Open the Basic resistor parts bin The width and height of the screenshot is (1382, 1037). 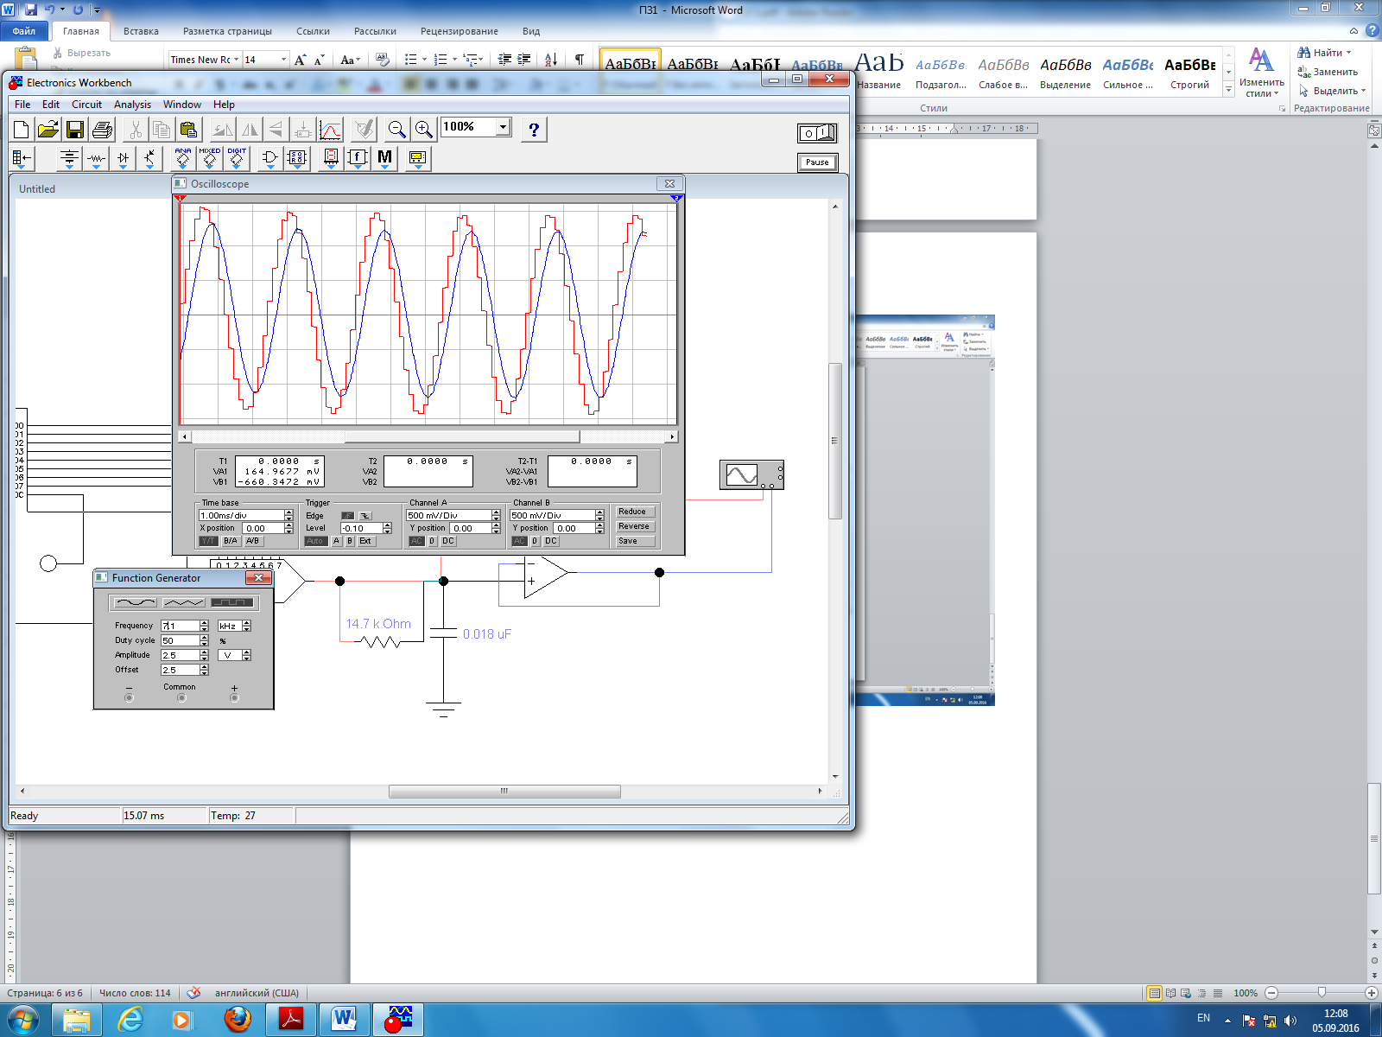pyautogui.click(x=96, y=158)
